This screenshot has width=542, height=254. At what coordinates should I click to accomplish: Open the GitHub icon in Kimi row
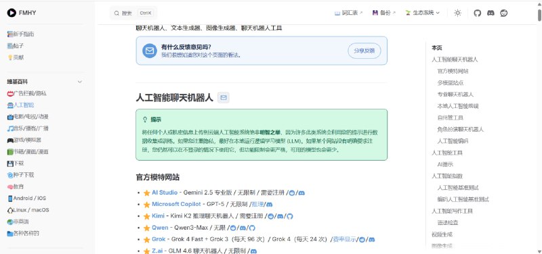pos(290,216)
